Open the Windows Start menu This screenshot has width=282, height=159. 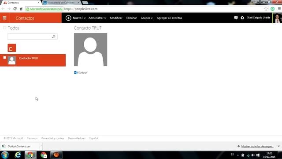coord(5,155)
